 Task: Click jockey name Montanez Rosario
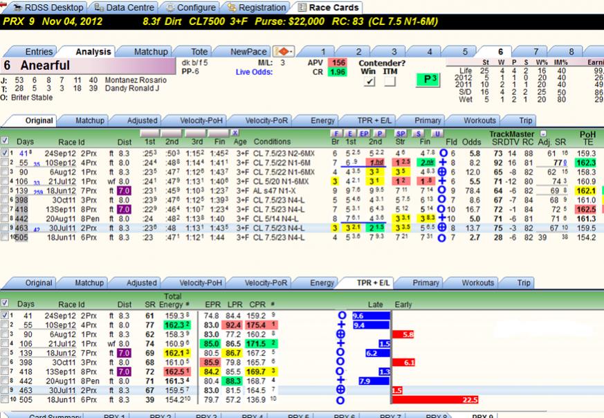coord(136,80)
